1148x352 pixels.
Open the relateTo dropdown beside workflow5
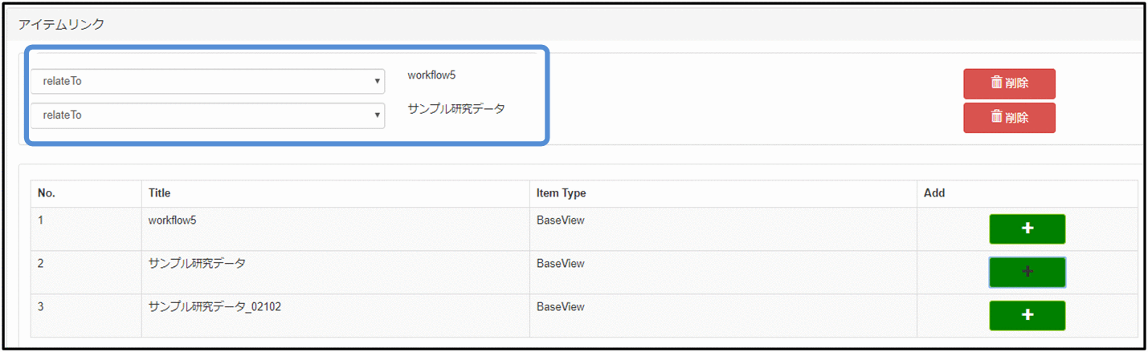click(x=207, y=81)
